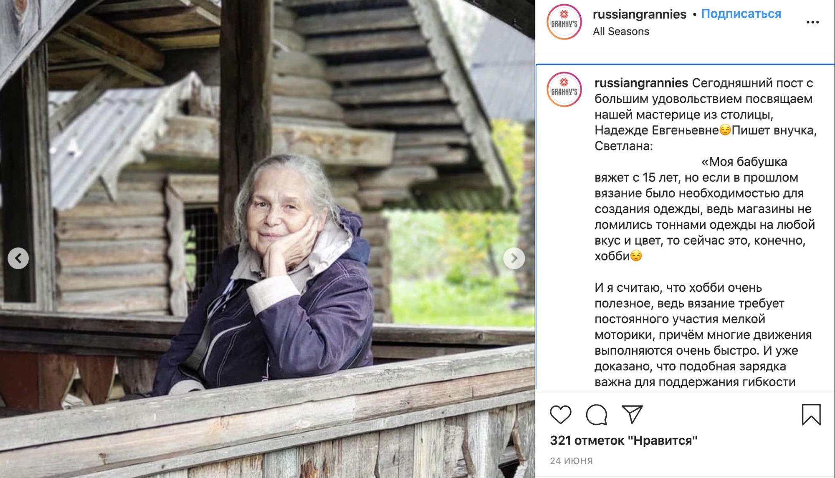
Task: Click the caption paragraph starting «Моя бабушка
Action: pyautogui.click(x=705, y=209)
